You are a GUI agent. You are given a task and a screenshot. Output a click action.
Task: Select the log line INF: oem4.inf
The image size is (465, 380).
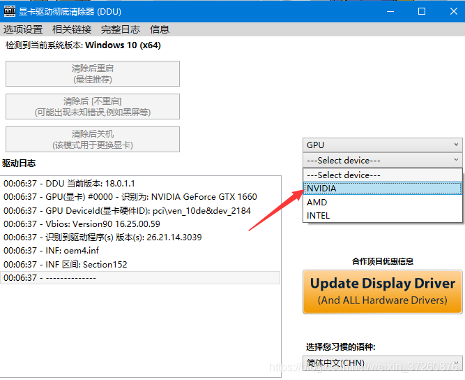point(140,251)
